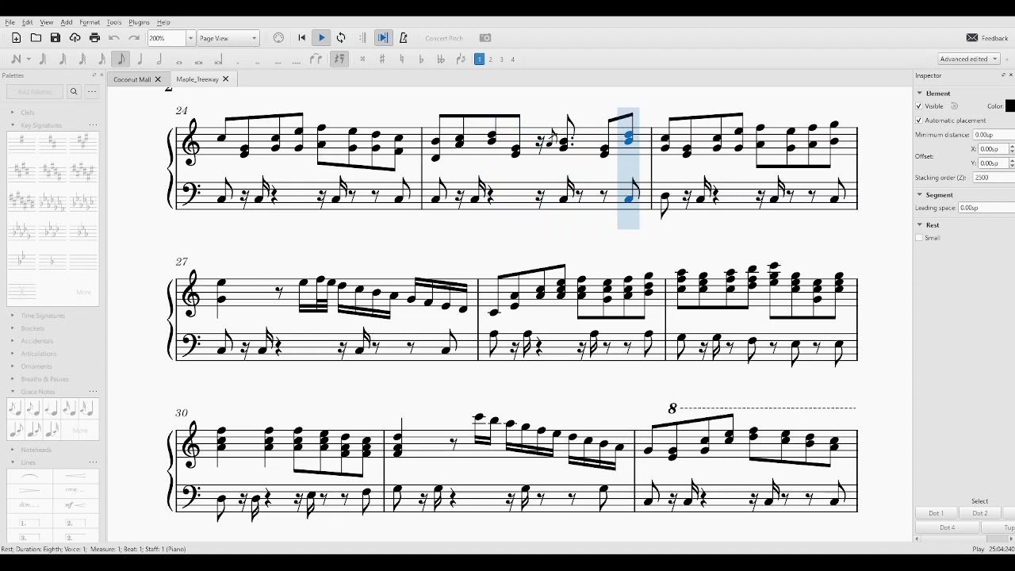
Task: Open the Advanced edited workspace dropdown
Action: [969, 59]
